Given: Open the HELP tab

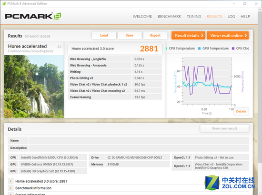Looking at the screenshot, I should click(x=245, y=17).
